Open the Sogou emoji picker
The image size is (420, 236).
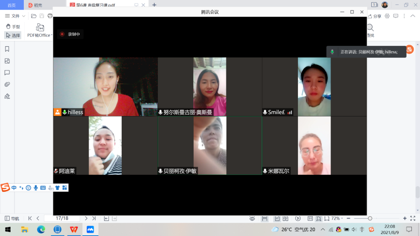tap(28, 187)
